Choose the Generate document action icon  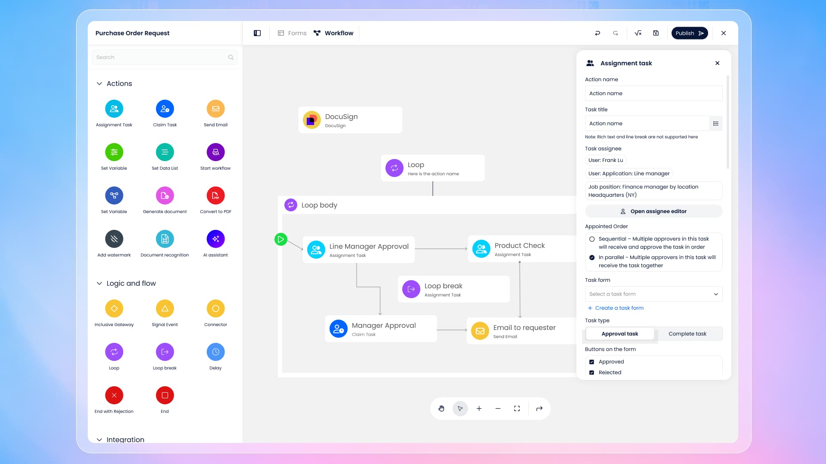165,195
